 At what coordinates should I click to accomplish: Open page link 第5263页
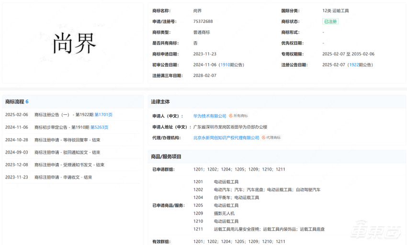99,127
